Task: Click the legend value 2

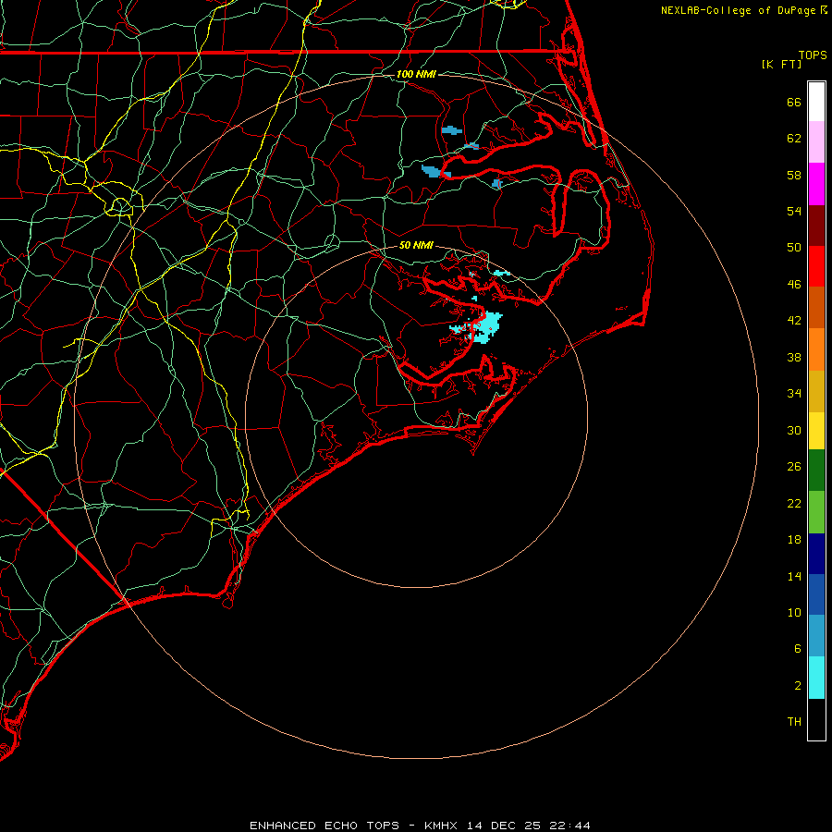Action: coord(798,686)
